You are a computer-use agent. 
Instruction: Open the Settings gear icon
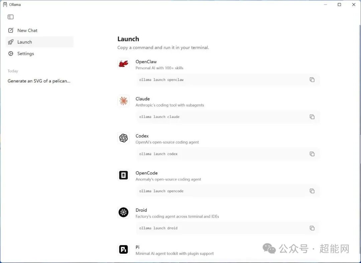point(11,53)
